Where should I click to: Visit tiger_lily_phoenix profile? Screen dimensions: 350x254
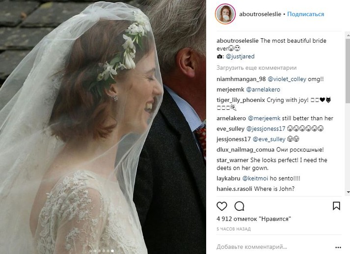pos(241,100)
